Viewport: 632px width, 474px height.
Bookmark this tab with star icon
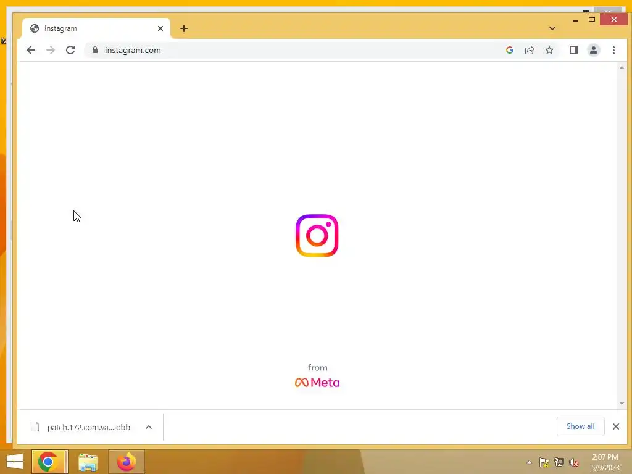coord(549,50)
